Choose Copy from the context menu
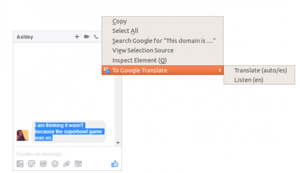Screen dimensions: 300x173 pyautogui.click(x=120, y=21)
